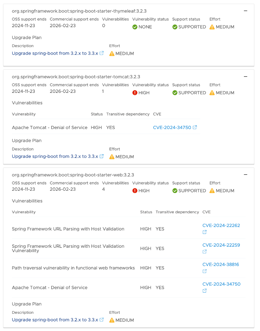Collapse the spring-boot-starter-tomcat card
Viewport: 260px width, 331px height.
click(x=245, y=77)
